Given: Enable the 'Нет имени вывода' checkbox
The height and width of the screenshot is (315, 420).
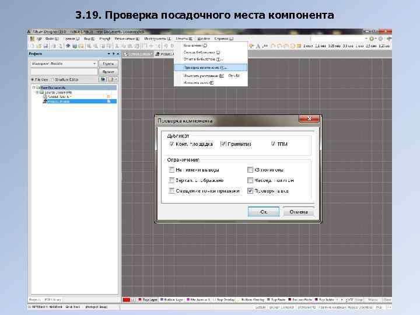Looking at the screenshot, I should click(x=171, y=170).
